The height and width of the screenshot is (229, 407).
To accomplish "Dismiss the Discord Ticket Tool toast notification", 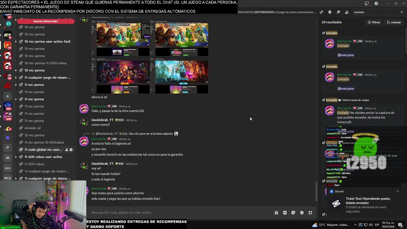I will pos(397,191).
